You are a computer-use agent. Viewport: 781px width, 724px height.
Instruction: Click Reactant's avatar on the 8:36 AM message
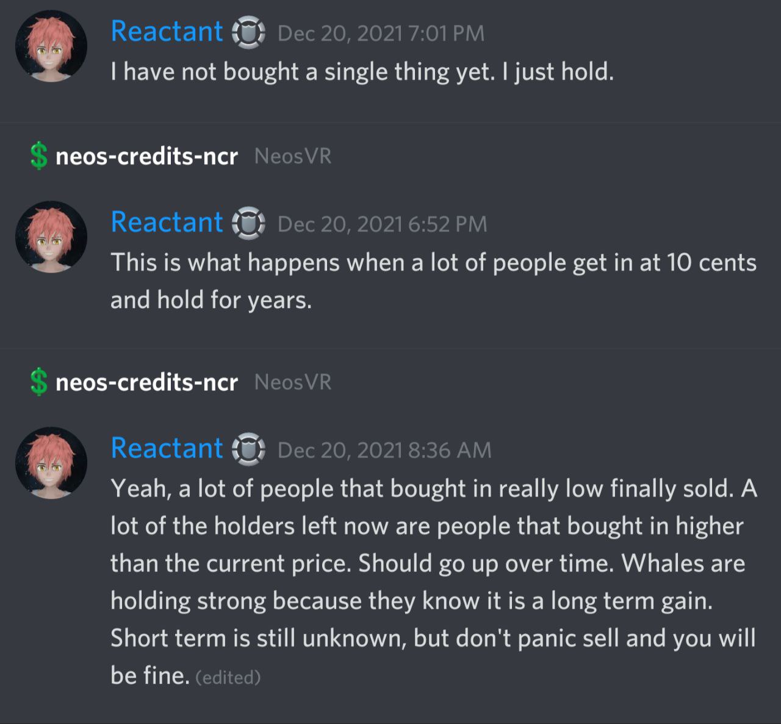tap(51, 463)
